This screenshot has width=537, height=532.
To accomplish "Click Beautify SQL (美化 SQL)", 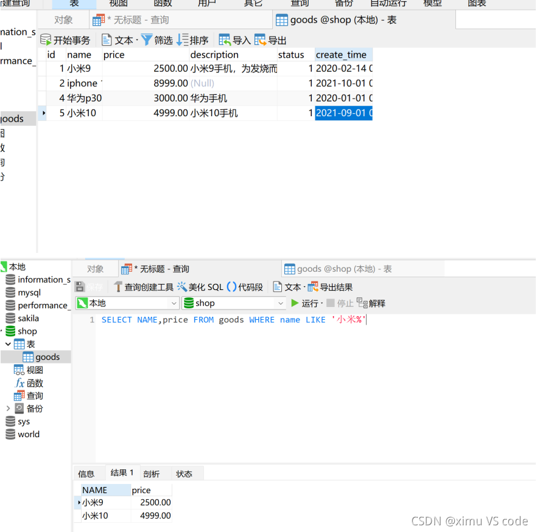I will click(x=200, y=287).
